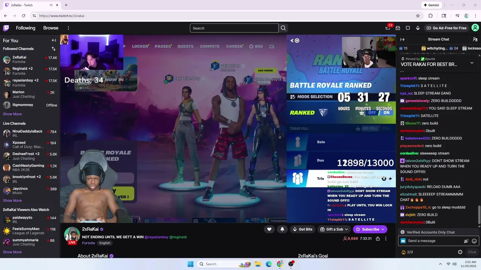This screenshot has height=270, width=481.
Task: Open the chat community users icon
Action: (x=475, y=39)
